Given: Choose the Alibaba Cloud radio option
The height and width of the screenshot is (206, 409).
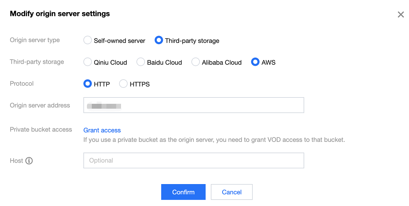Looking at the screenshot, I should 195,62.
